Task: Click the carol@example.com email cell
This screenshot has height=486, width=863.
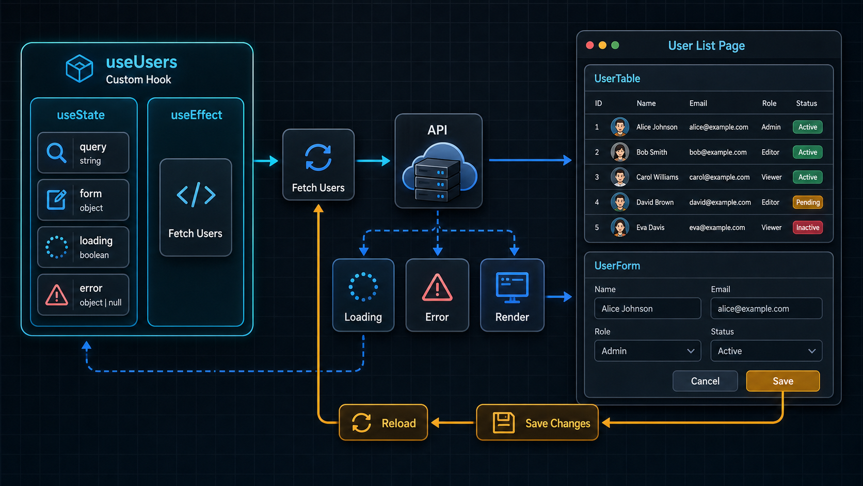Action: click(720, 177)
